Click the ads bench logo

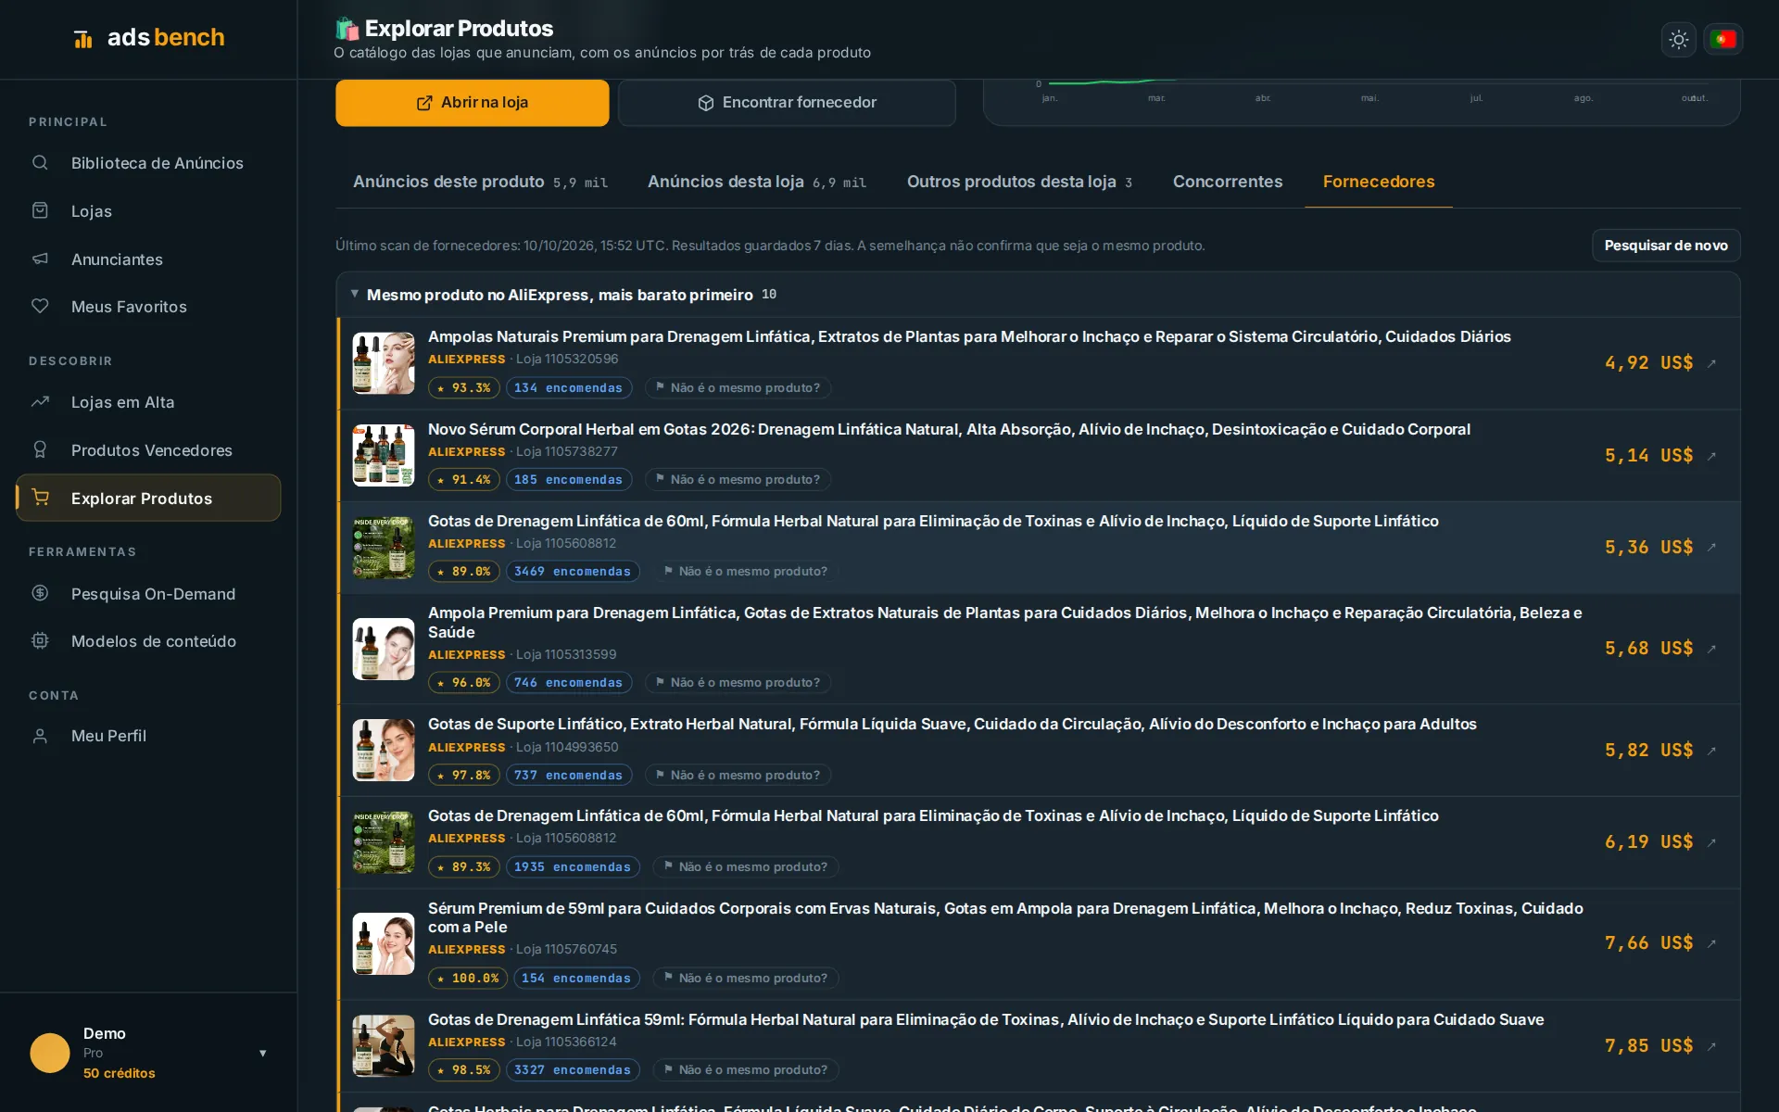pos(149,38)
